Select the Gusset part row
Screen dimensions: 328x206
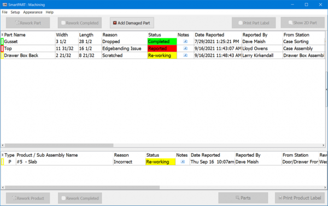pyautogui.click(x=163, y=42)
